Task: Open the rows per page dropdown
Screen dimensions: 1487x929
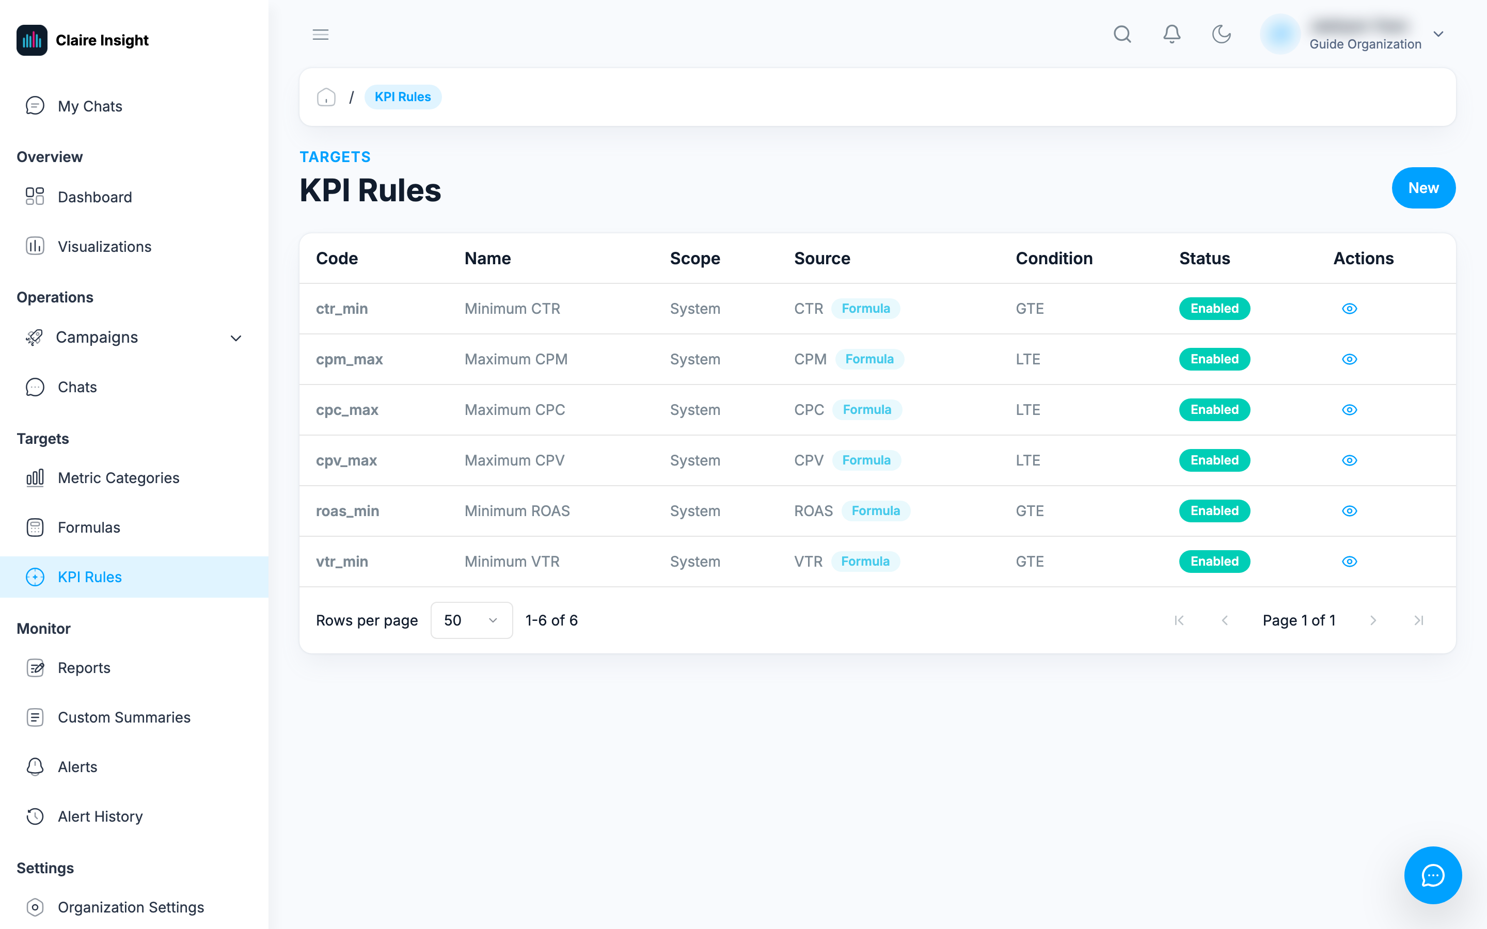Action: [x=471, y=620]
